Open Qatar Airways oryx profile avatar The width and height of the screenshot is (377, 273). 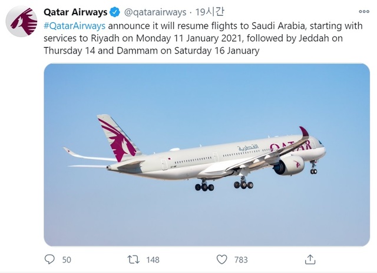tap(21, 22)
